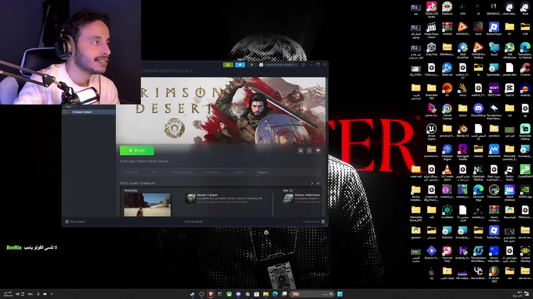Open Roblox Studio desktop icon
This screenshot has width=533, height=299.
click(x=510, y=173)
